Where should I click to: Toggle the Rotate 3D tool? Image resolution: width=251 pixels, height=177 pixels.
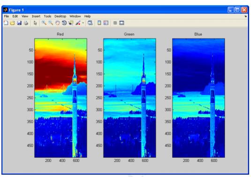click(x=64, y=23)
